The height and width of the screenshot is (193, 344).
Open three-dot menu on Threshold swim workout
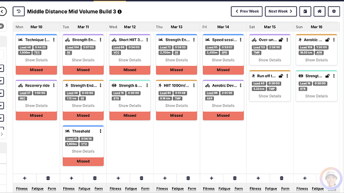[101, 131]
